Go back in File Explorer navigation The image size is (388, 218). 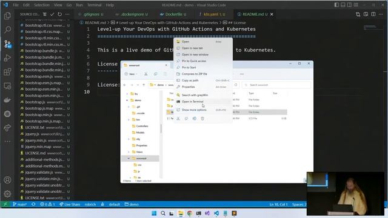pyautogui.click(x=125, y=85)
